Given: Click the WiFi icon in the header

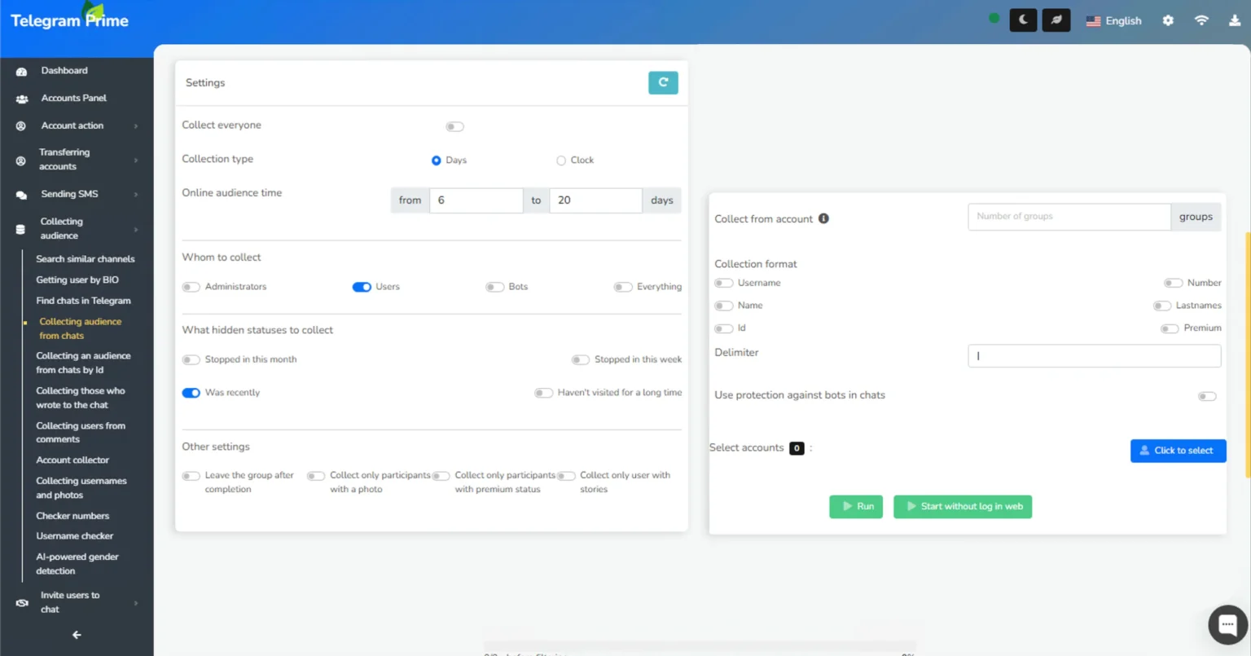Looking at the screenshot, I should [x=1201, y=20].
